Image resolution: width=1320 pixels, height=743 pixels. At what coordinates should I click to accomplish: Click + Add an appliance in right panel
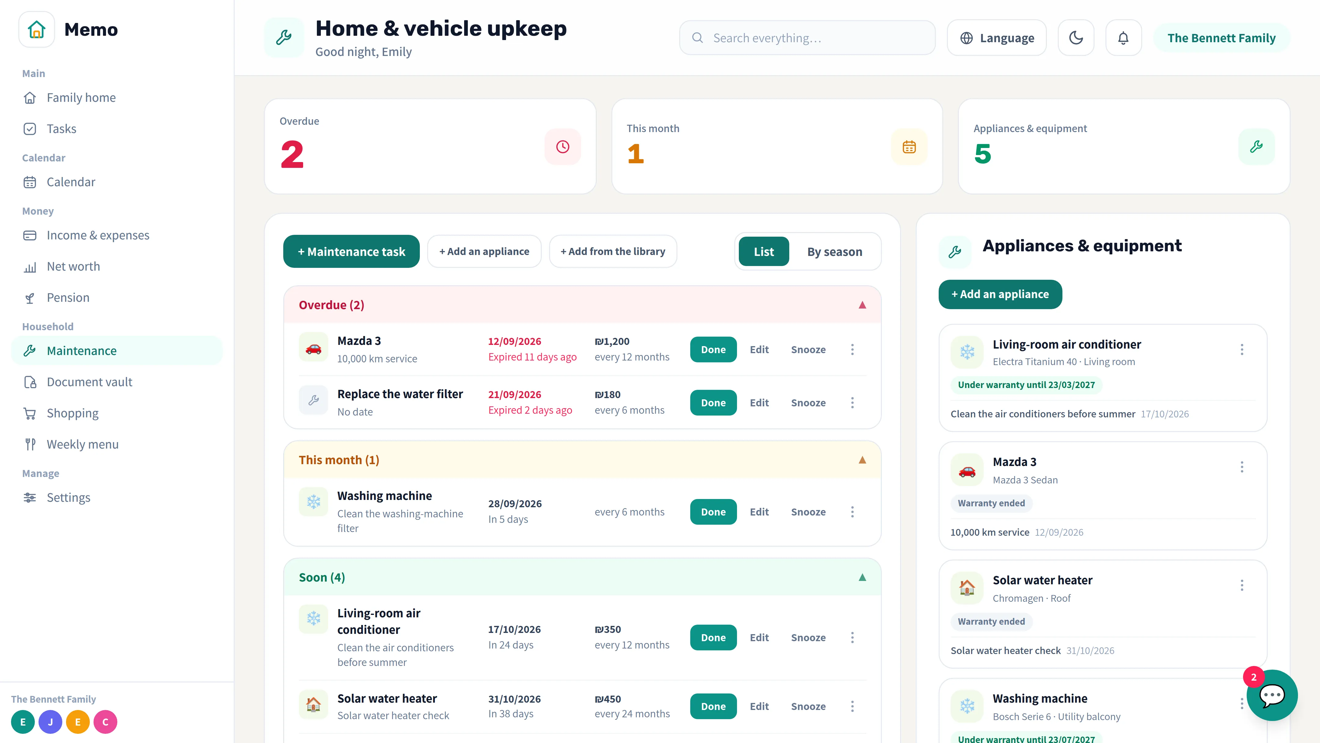(x=1000, y=294)
